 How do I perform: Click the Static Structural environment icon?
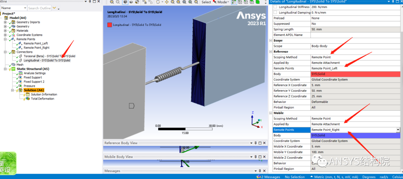(x=13, y=69)
